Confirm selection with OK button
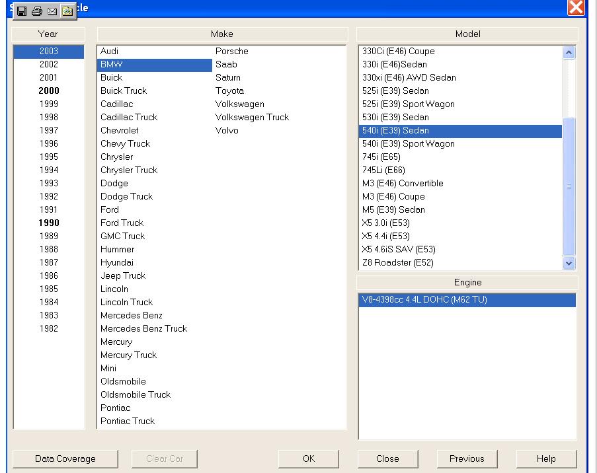 (308, 458)
